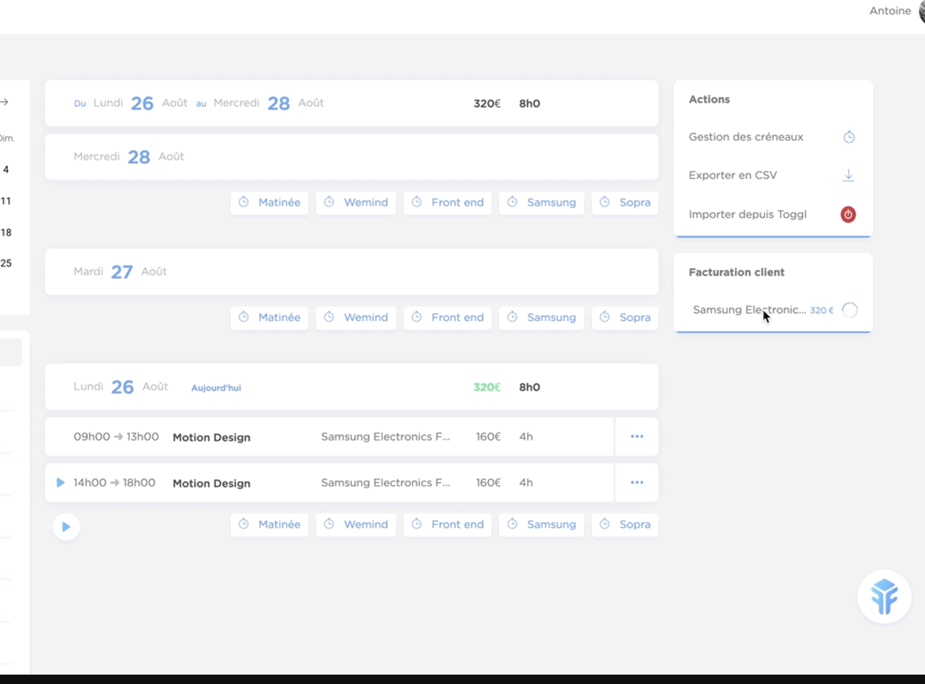Toggle billing for Samsung Electronic client
925x684 pixels.
pos(850,310)
